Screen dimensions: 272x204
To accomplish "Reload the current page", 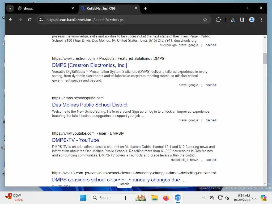I will (30, 20).
